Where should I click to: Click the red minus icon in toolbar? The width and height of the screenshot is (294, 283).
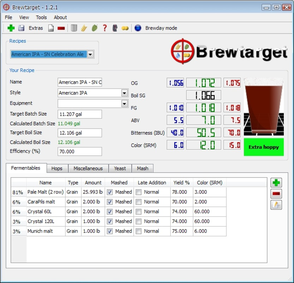pyautogui.click(x=61, y=28)
